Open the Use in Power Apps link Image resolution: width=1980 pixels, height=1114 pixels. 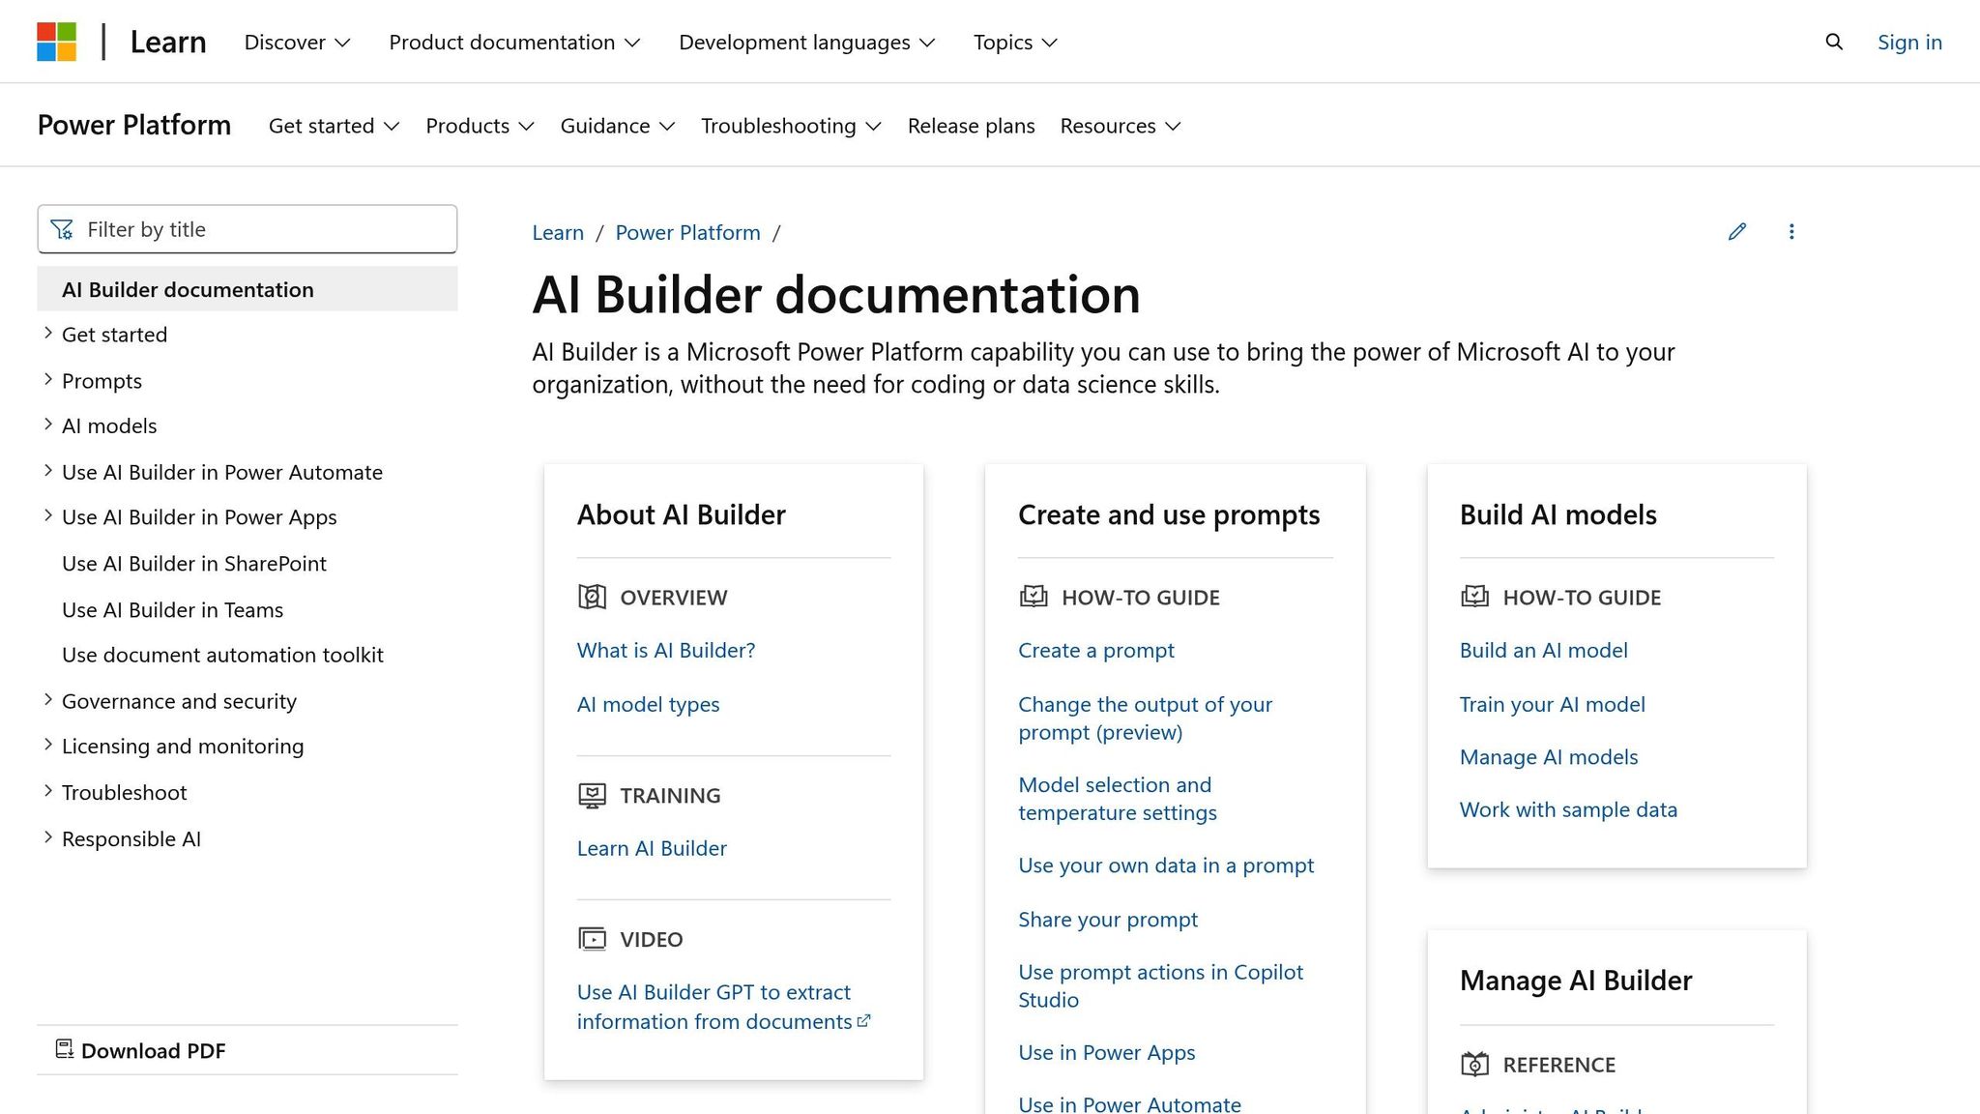1106,1052
